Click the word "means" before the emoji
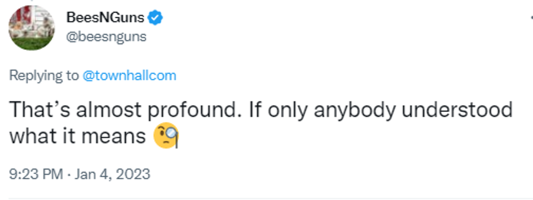Viewport: 533px width, 200px height. point(114,136)
